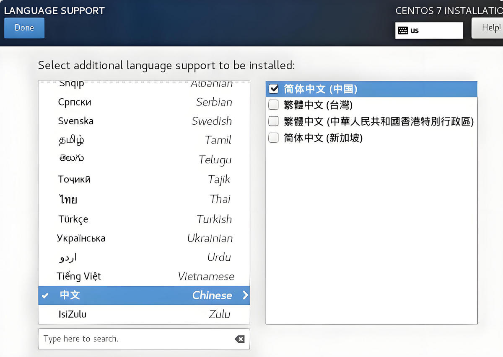The width and height of the screenshot is (503, 357).
Task: Click the checkmark icon beside 中文
Action: click(45, 295)
